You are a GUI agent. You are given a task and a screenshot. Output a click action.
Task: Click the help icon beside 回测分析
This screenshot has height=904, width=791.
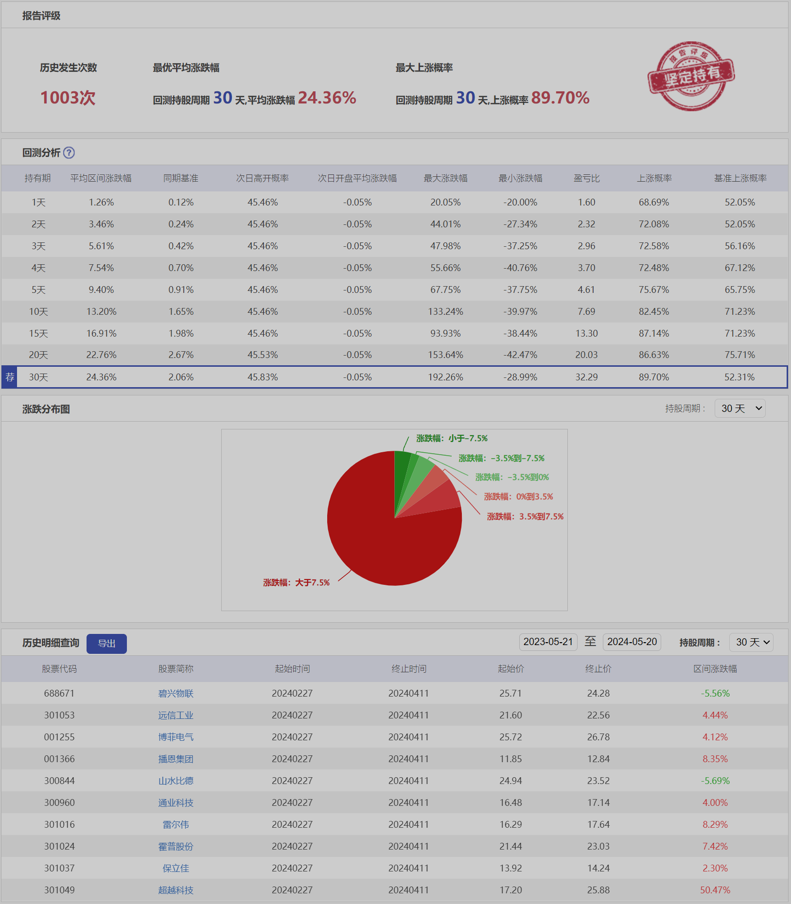[69, 153]
